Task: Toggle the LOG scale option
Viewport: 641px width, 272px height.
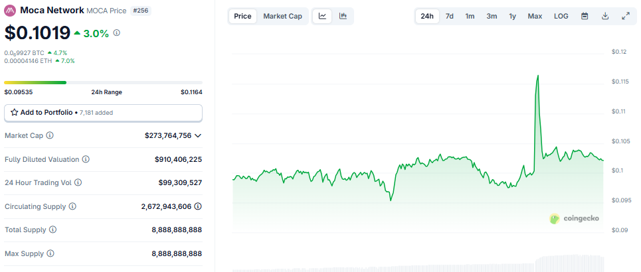Action: pyautogui.click(x=561, y=16)
